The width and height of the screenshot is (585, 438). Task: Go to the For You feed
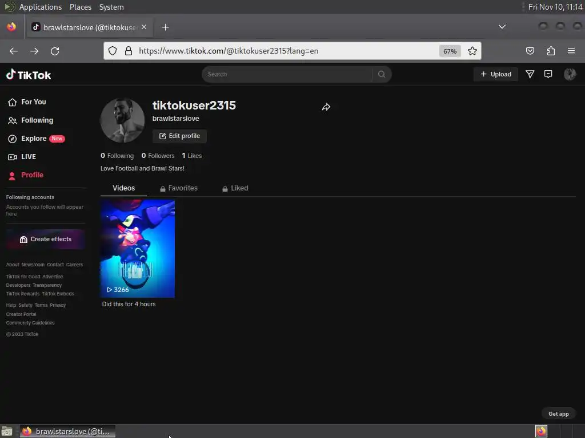tap(27, 102)
